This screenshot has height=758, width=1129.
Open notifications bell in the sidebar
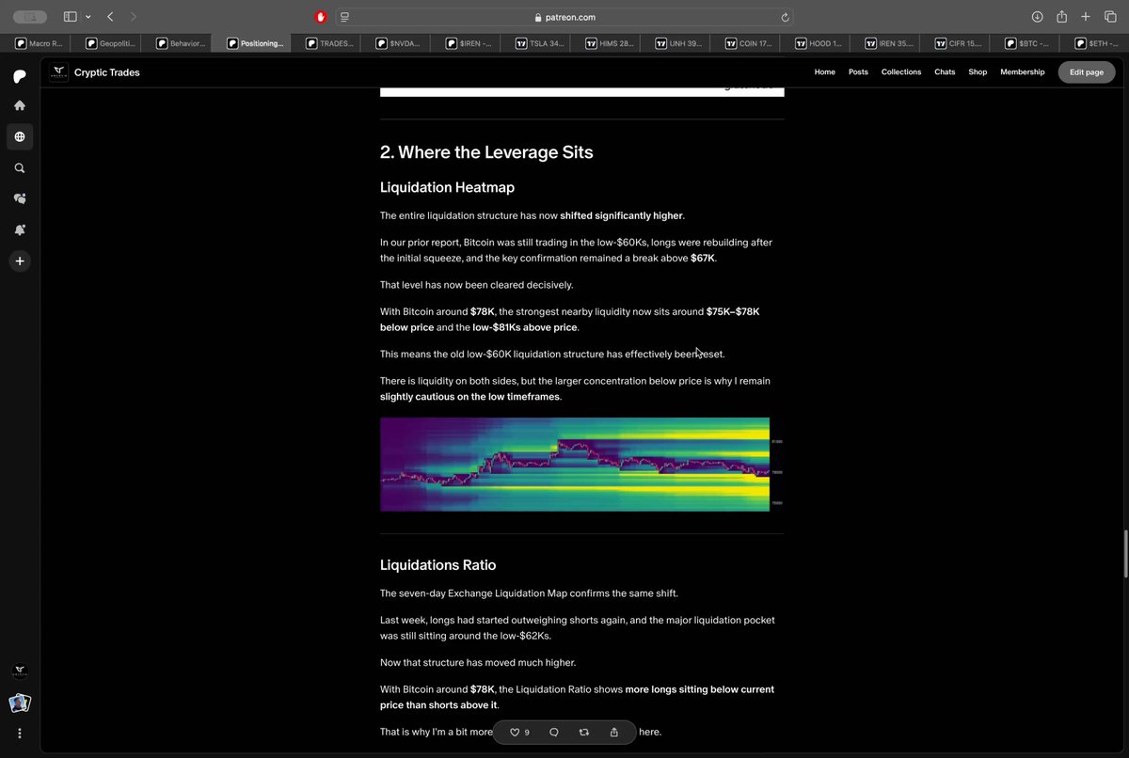coord(20,229)
